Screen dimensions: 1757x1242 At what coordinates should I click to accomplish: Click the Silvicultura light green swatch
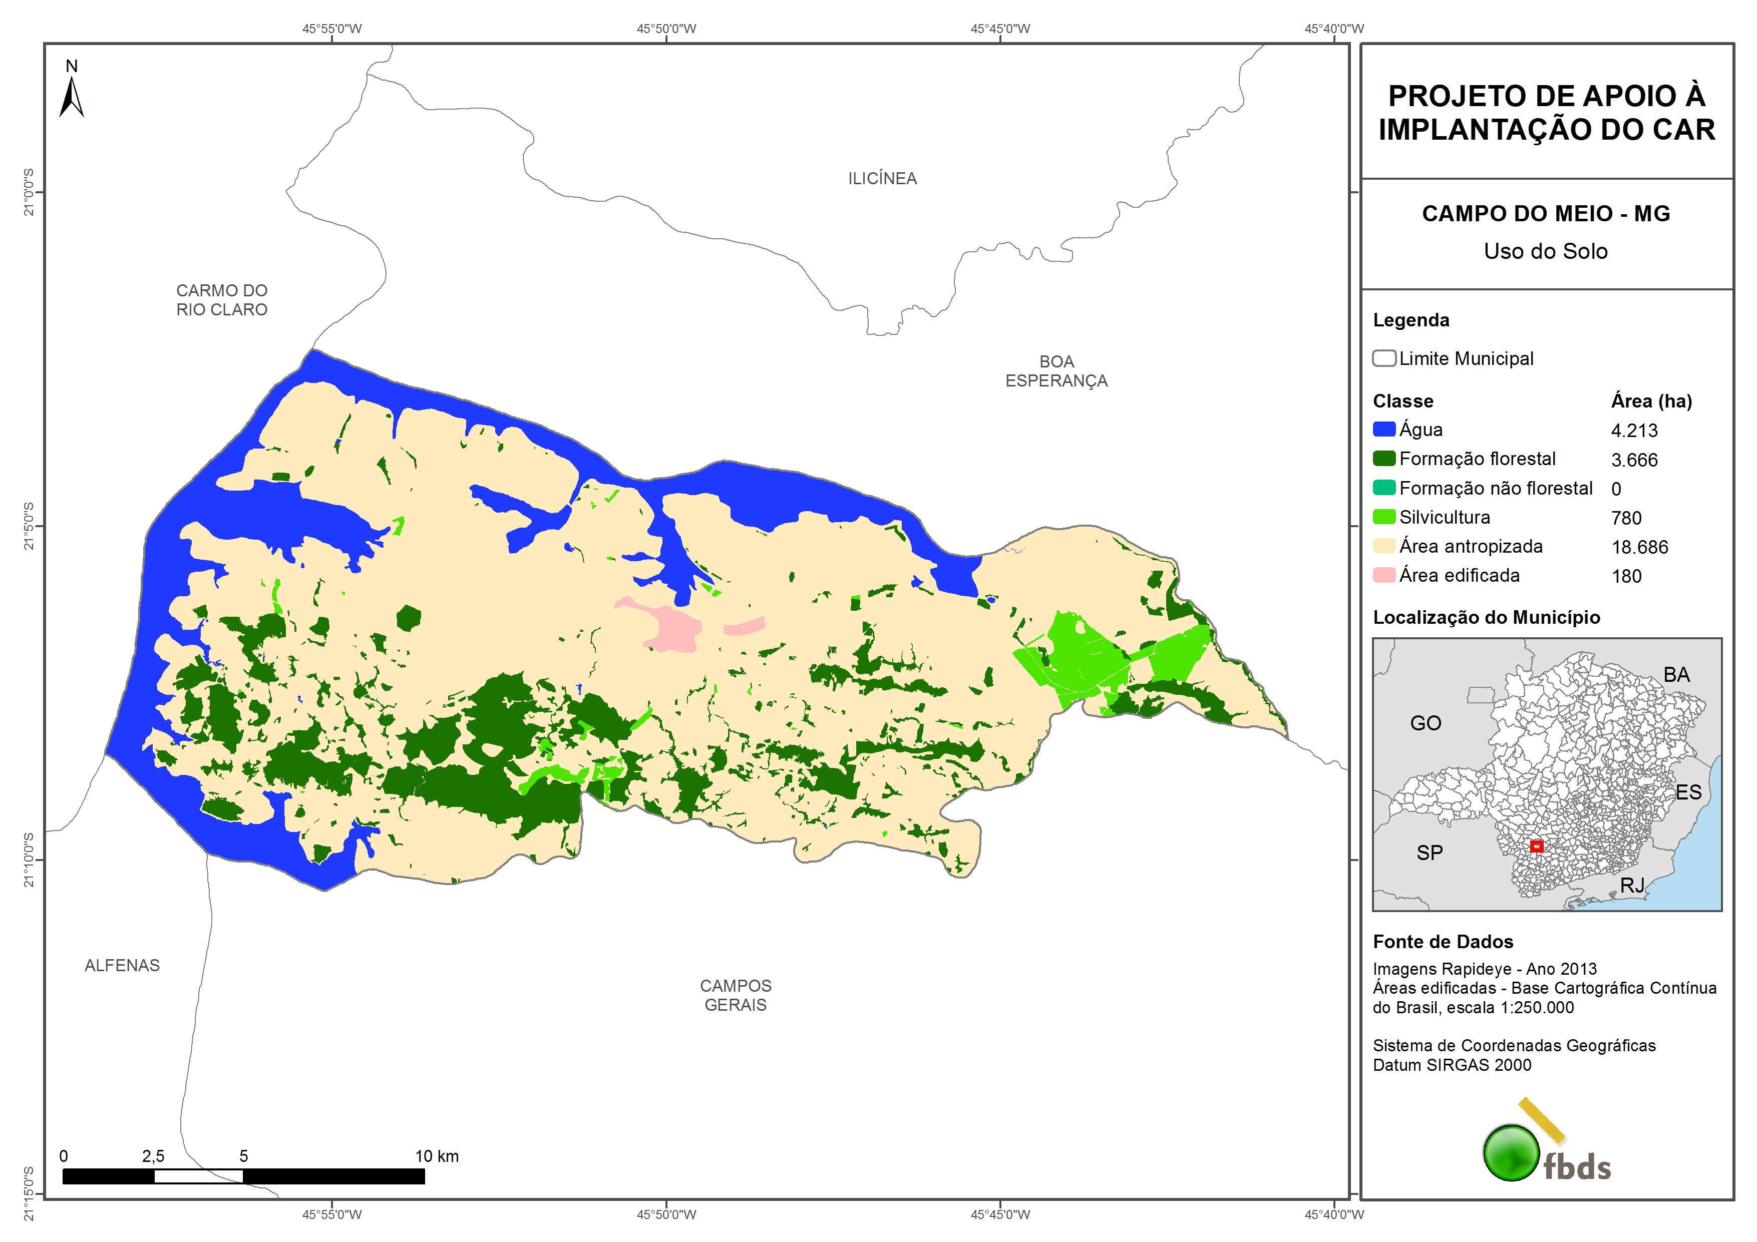coord(1383,517)
